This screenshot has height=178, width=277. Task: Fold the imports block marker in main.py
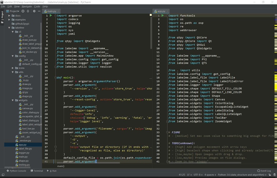point(56,16)
